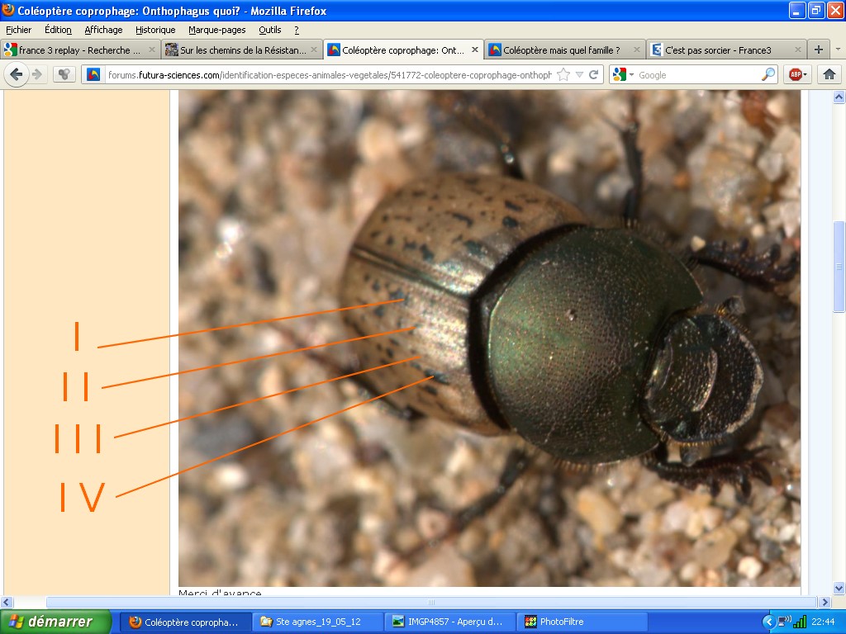The width and height of the screenshot is (846, 634).
Task: Click the horizontal scrollbar right arrow
Action: pos(825,602)
